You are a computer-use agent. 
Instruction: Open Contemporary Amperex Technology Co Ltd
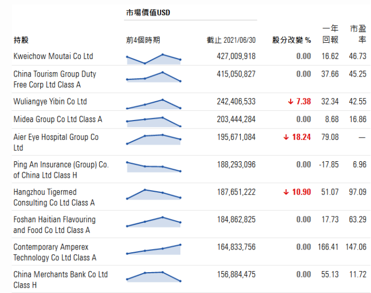coord(55,252)
